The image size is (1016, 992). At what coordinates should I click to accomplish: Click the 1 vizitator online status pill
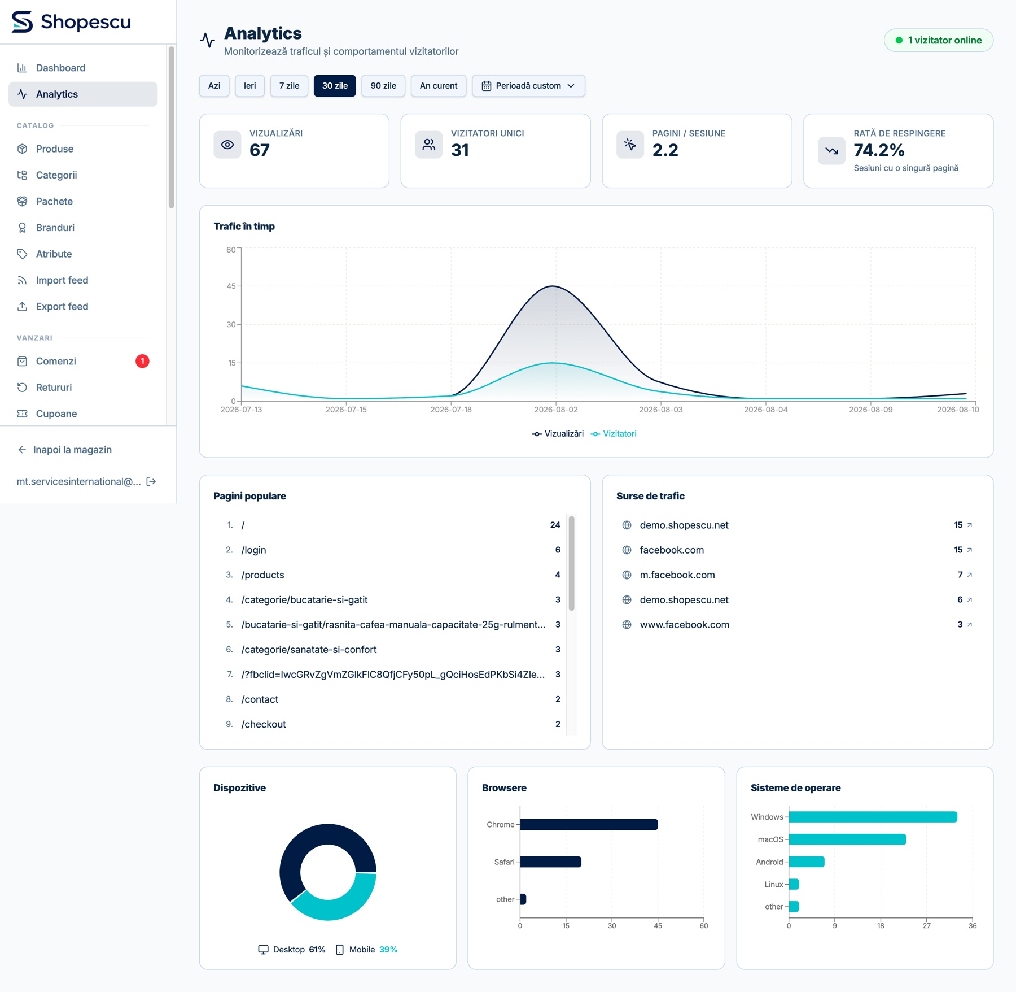(x=939, y=40)
